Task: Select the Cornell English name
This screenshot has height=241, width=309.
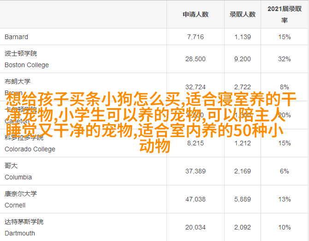Action: pyautogui.click(x=15, y=206)
